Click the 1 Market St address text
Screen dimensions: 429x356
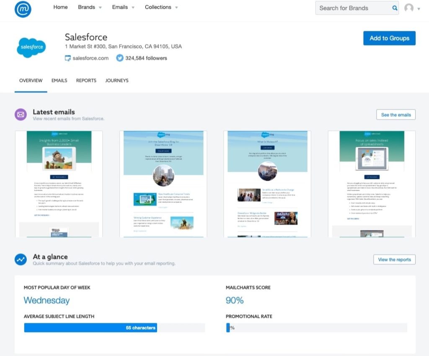click(x=123, y=47)
